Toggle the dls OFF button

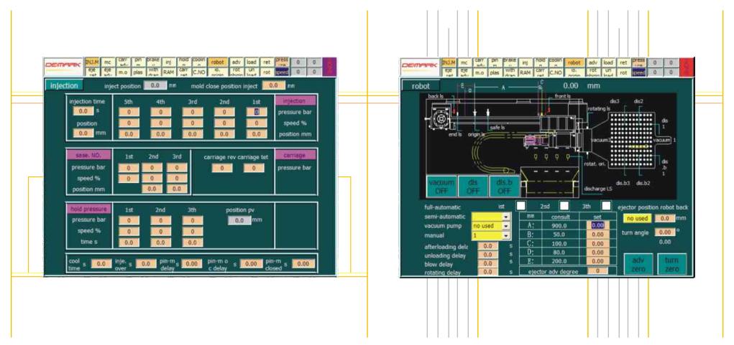473,186
